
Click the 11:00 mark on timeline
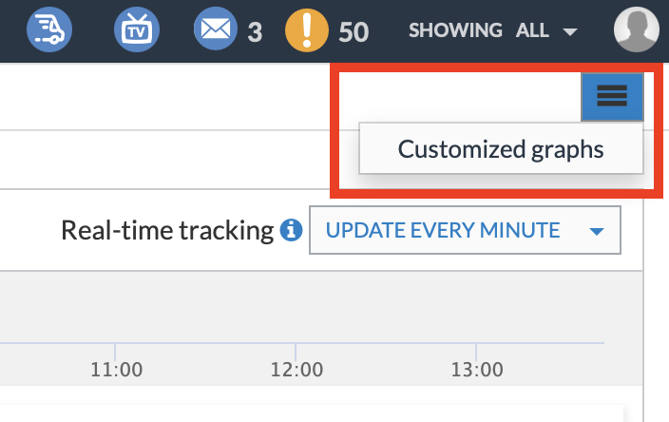117,368
